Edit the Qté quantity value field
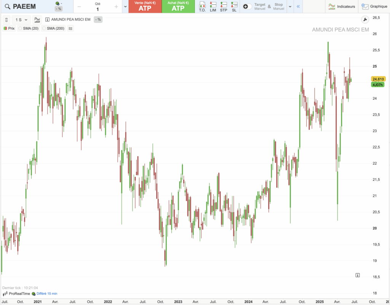The height and width of the screenshot is (305, 390). [97, 9]
